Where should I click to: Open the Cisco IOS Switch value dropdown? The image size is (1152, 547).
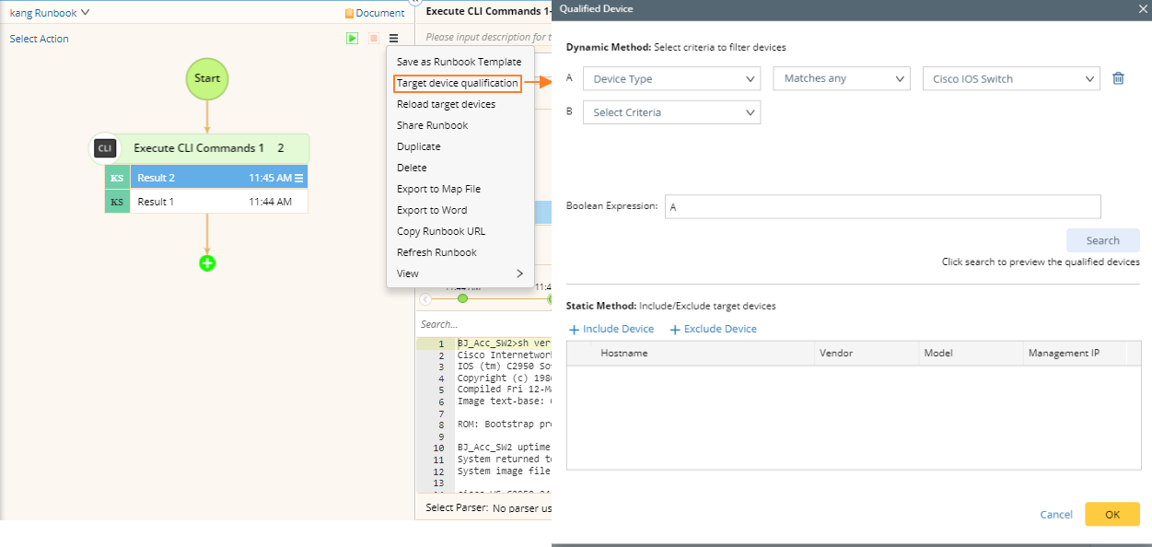[1011, 79]
